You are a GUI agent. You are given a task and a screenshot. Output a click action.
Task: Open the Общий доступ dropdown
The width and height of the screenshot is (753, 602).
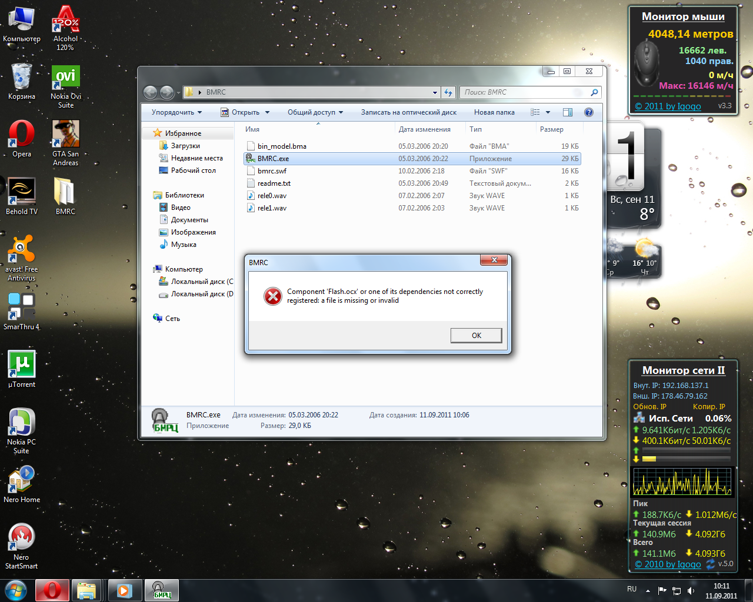[315, 112]
